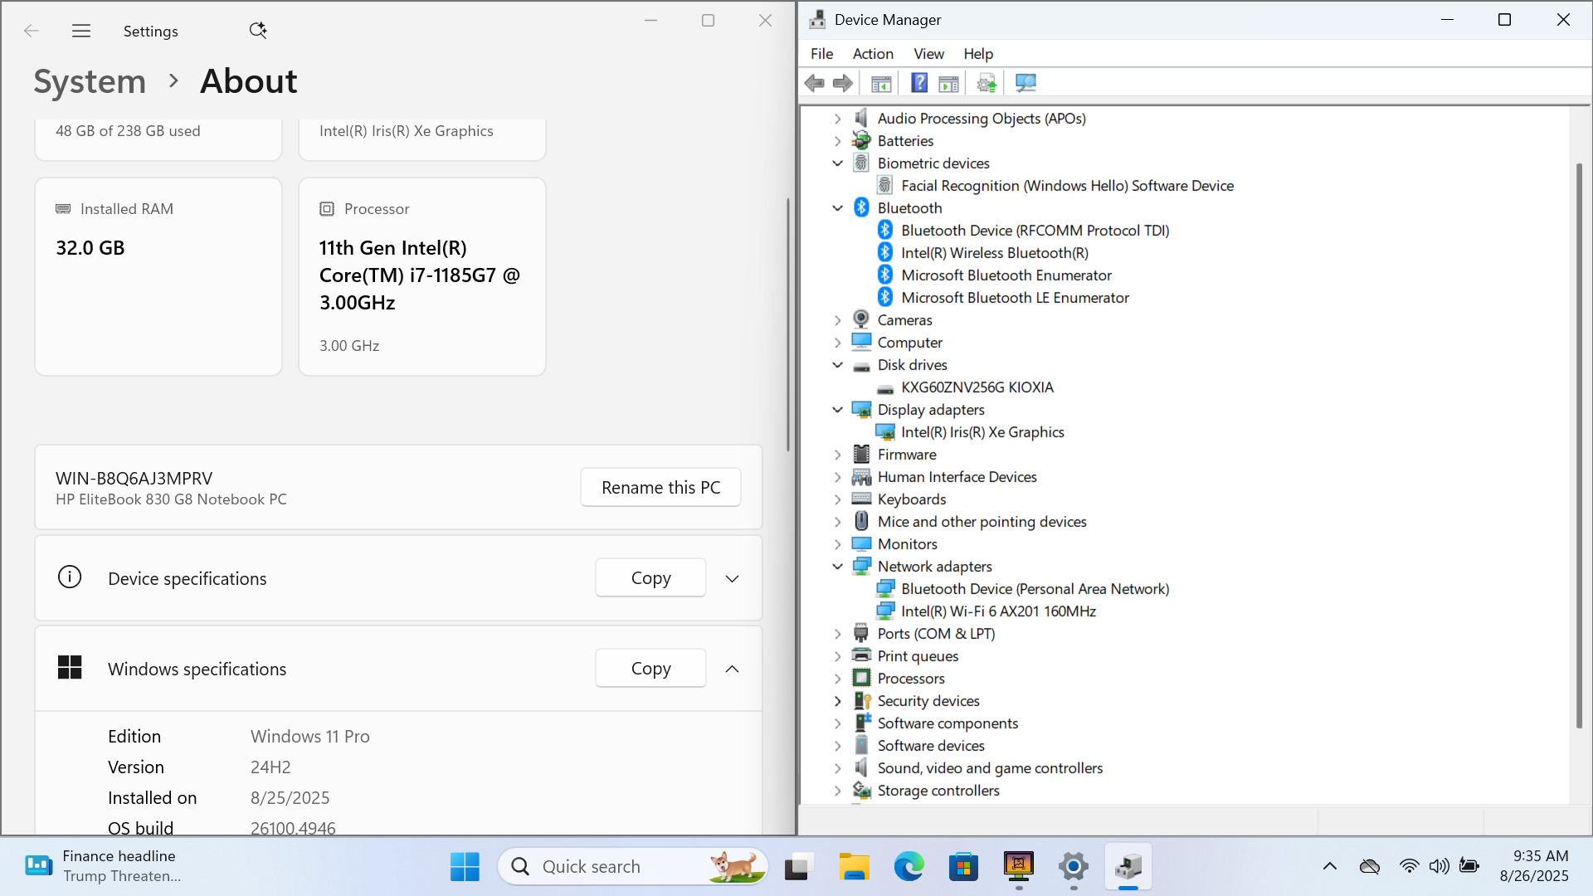Screen dimensions: 1593x896
Task: Go to System in the breadcrumb
Action: (90, 81)
